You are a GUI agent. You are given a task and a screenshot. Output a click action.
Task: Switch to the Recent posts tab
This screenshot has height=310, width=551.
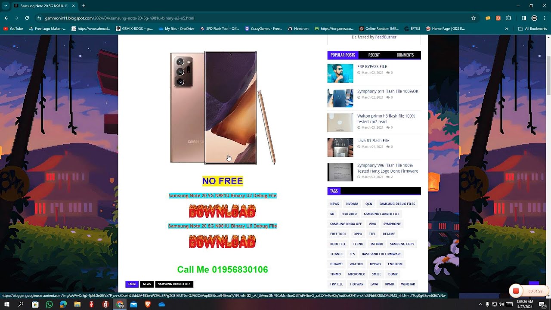click(x=374, y=55)
